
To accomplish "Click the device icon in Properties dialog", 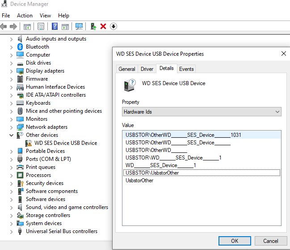I will click(x=130, y=85).
